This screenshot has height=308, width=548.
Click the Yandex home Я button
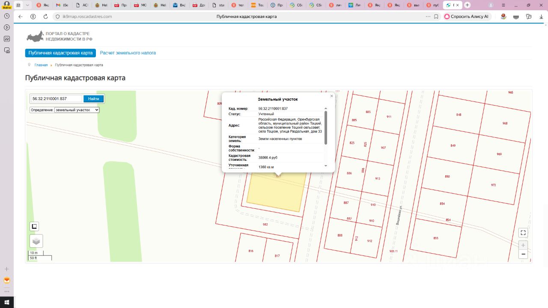click(x=33, y=17)
